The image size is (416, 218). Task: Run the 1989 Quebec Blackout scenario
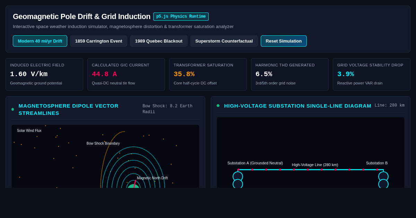point(159,41)
